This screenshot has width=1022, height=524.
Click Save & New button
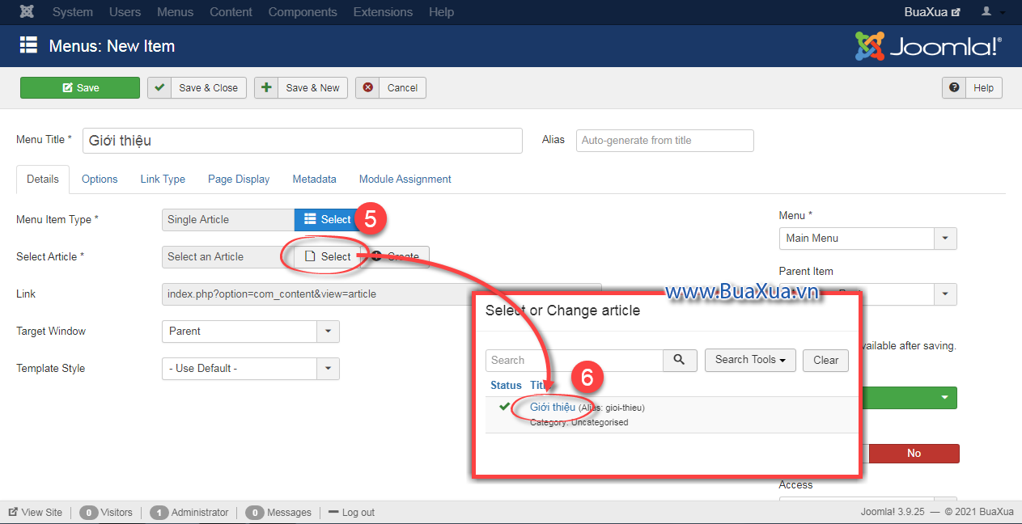301,88
